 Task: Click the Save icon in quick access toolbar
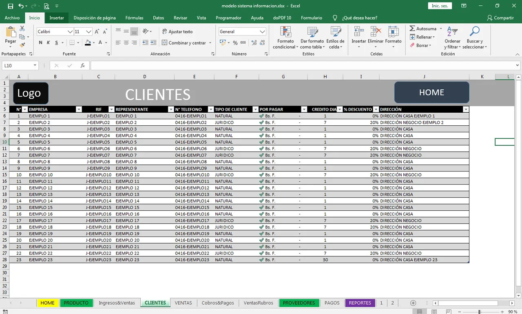[x=11, y=6]
